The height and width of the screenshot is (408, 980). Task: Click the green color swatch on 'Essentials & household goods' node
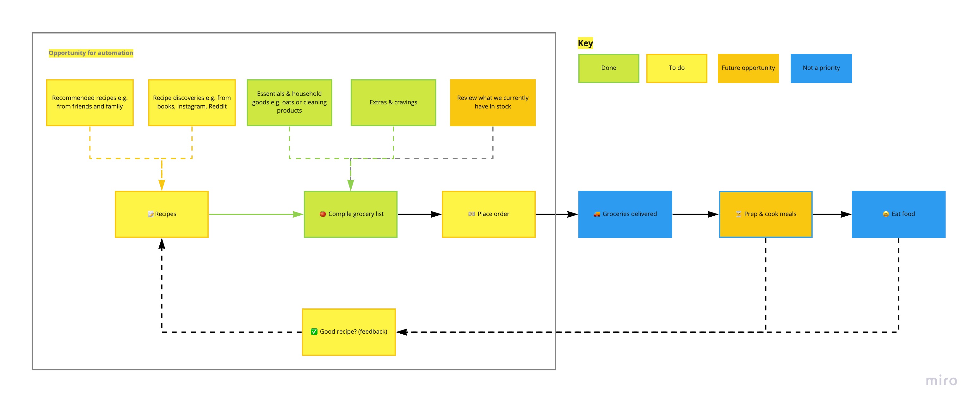pos(293,103)
